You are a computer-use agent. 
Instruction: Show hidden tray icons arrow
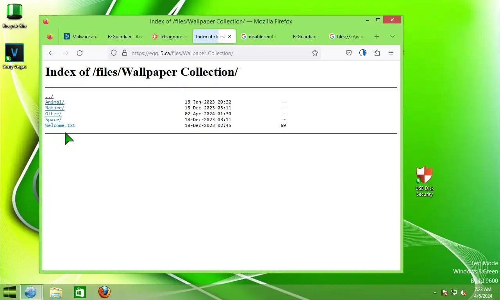pyautogui.click(x=435, y=293)
